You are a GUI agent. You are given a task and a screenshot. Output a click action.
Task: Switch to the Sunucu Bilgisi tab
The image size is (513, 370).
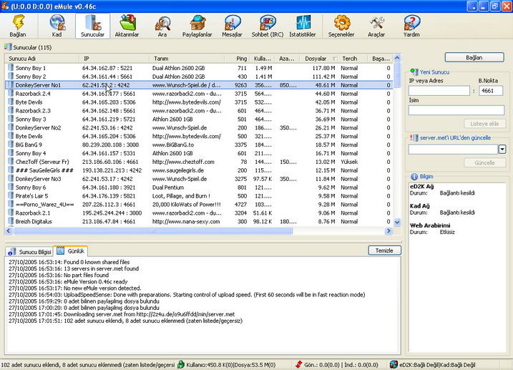click(x=30, y=252)
